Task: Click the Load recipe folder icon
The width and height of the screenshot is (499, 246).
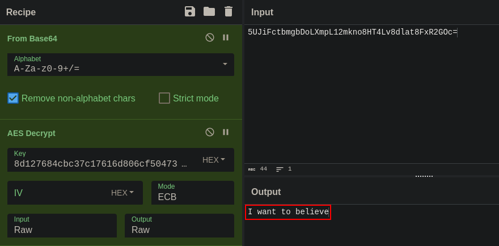Action: [209, 12]
